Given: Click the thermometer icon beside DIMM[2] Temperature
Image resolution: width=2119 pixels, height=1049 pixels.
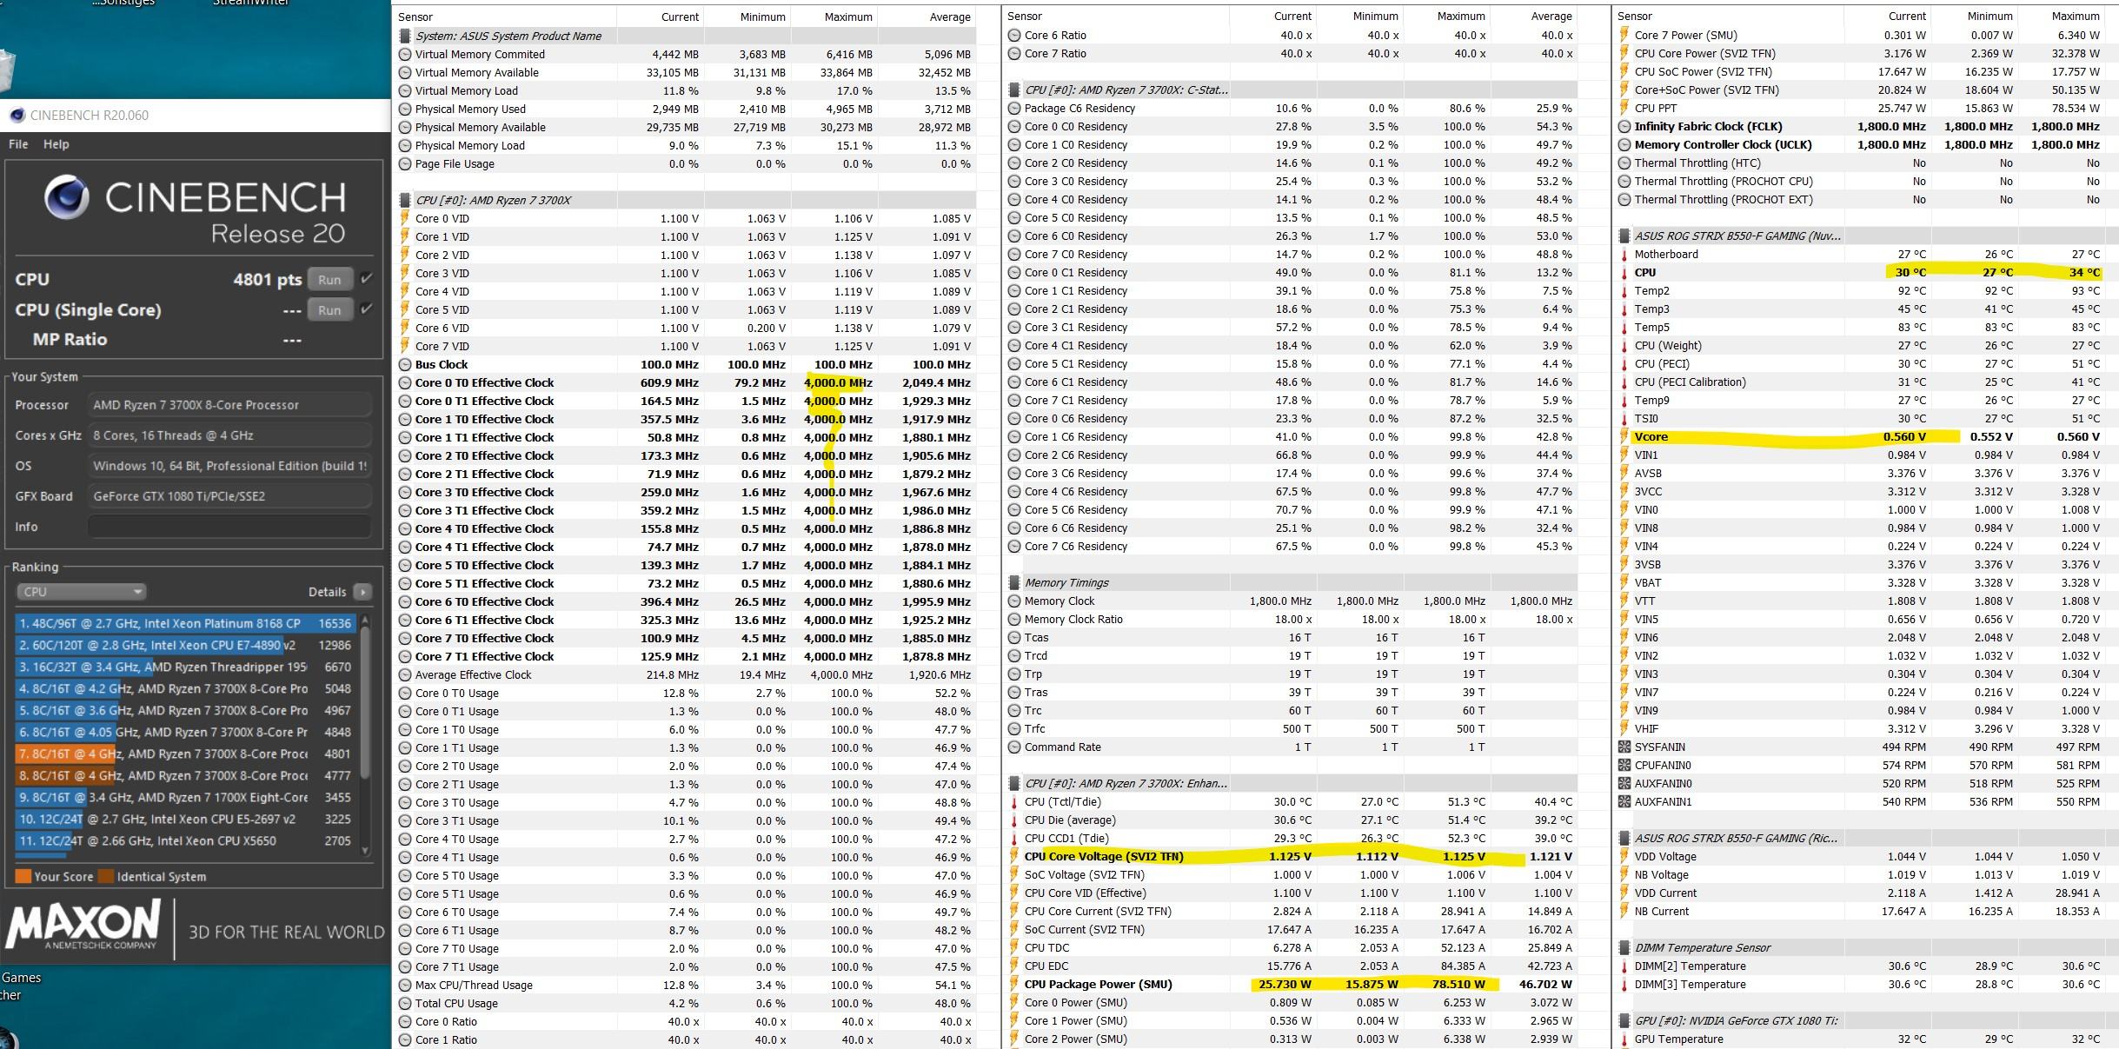Looking at the screenshot, I should click(x=1624, y=966).
